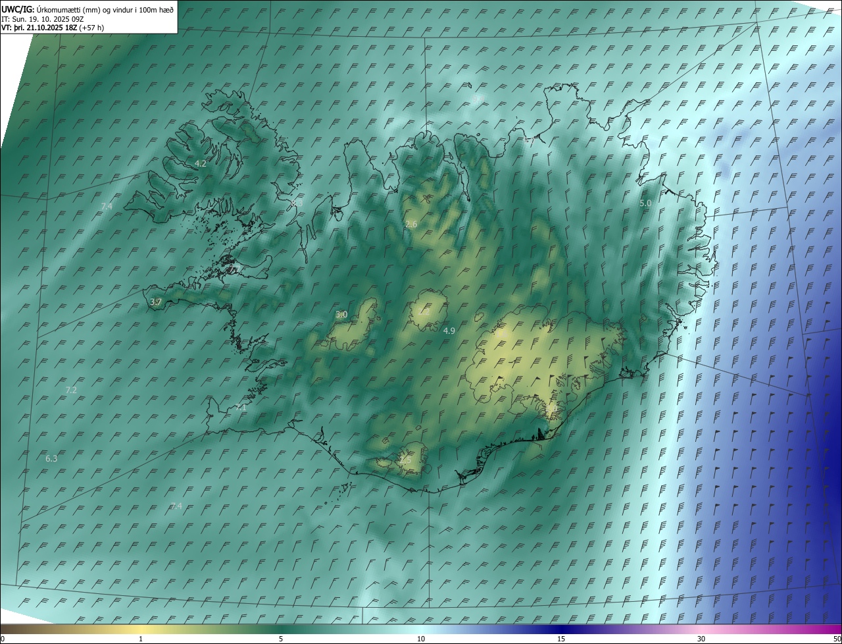
Task: Select the 'IT: Sun. 19. 10. 2025 09Z' line
Action: [x=44, y=19]
